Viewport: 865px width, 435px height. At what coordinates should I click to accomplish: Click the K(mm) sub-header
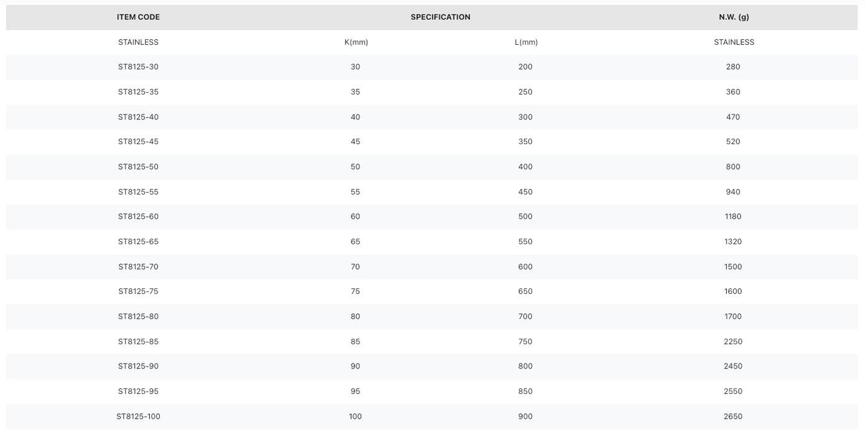(356, 42)
